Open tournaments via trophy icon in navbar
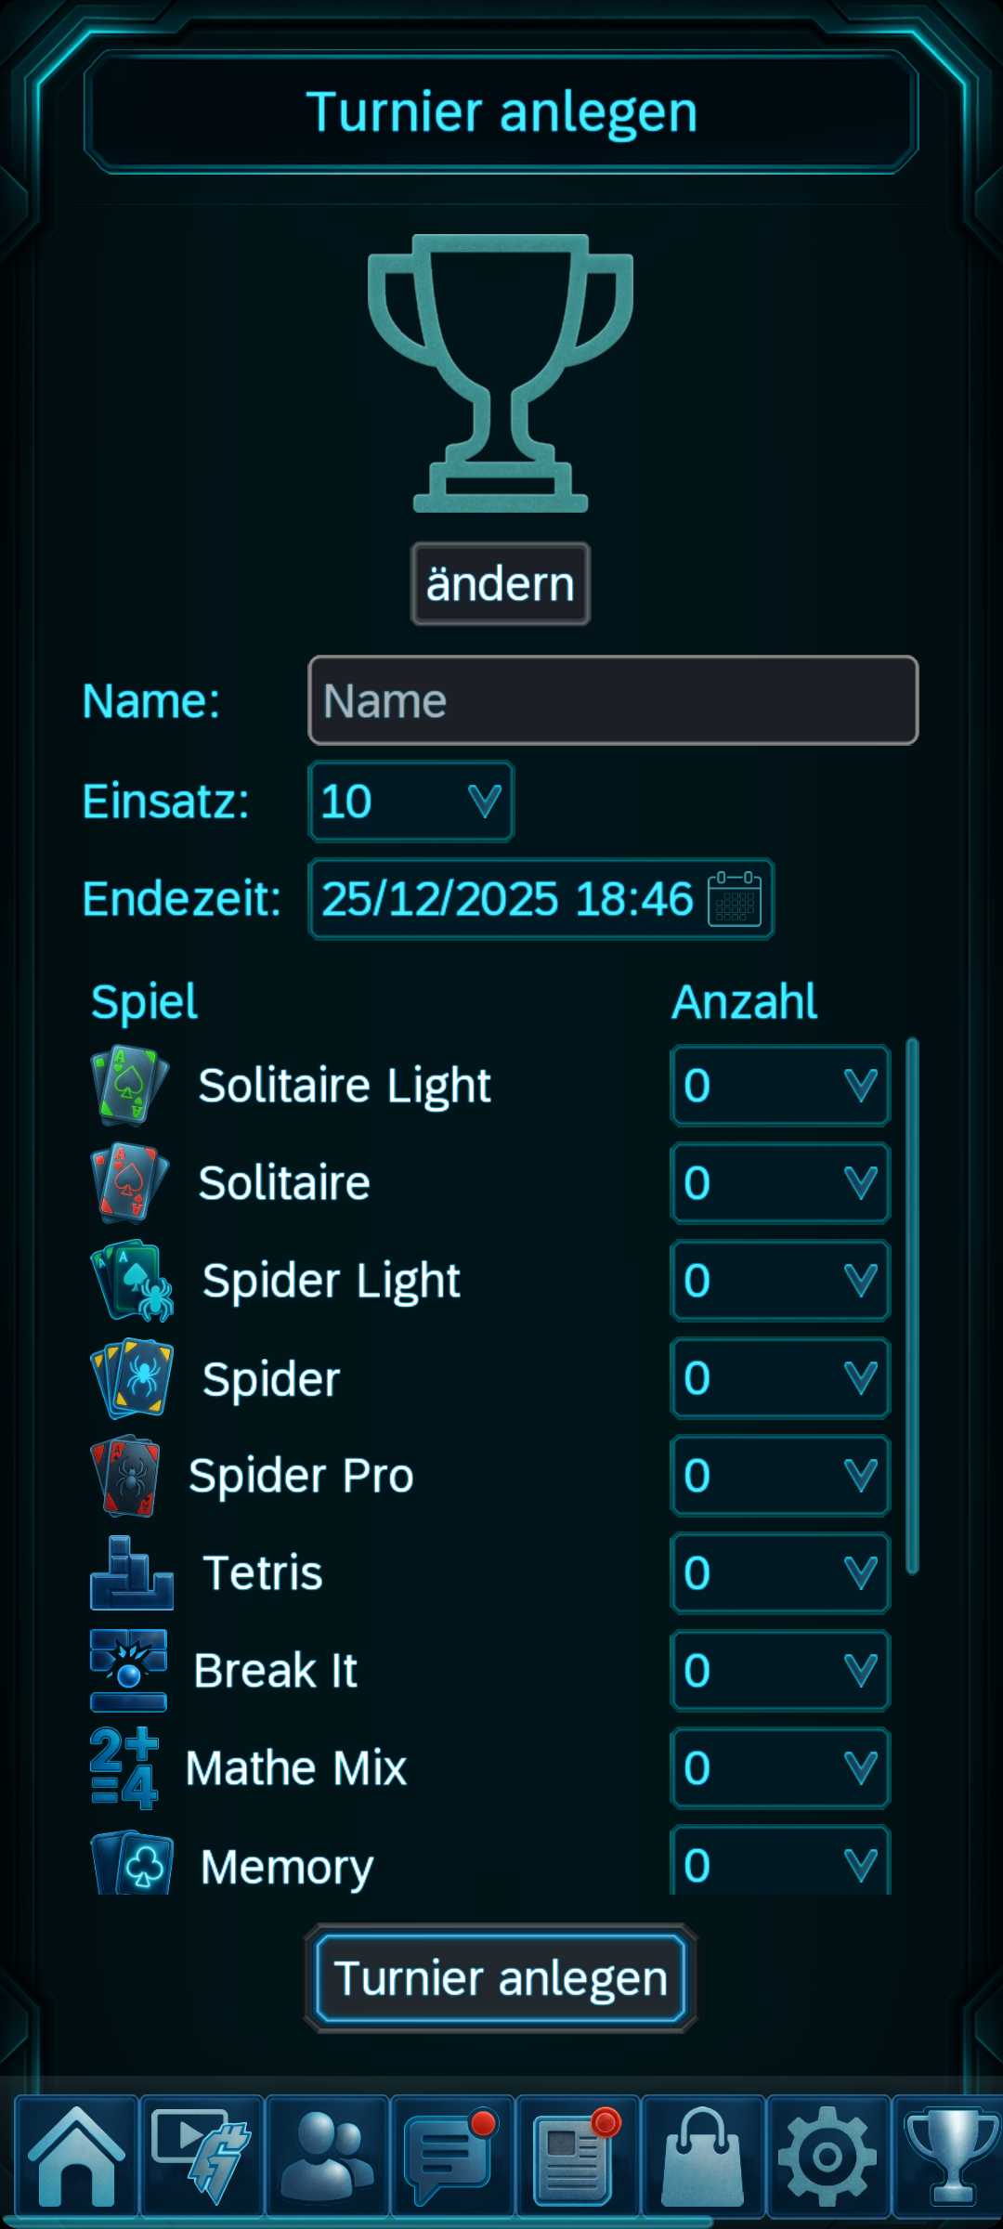 (x=951, y=2155)
